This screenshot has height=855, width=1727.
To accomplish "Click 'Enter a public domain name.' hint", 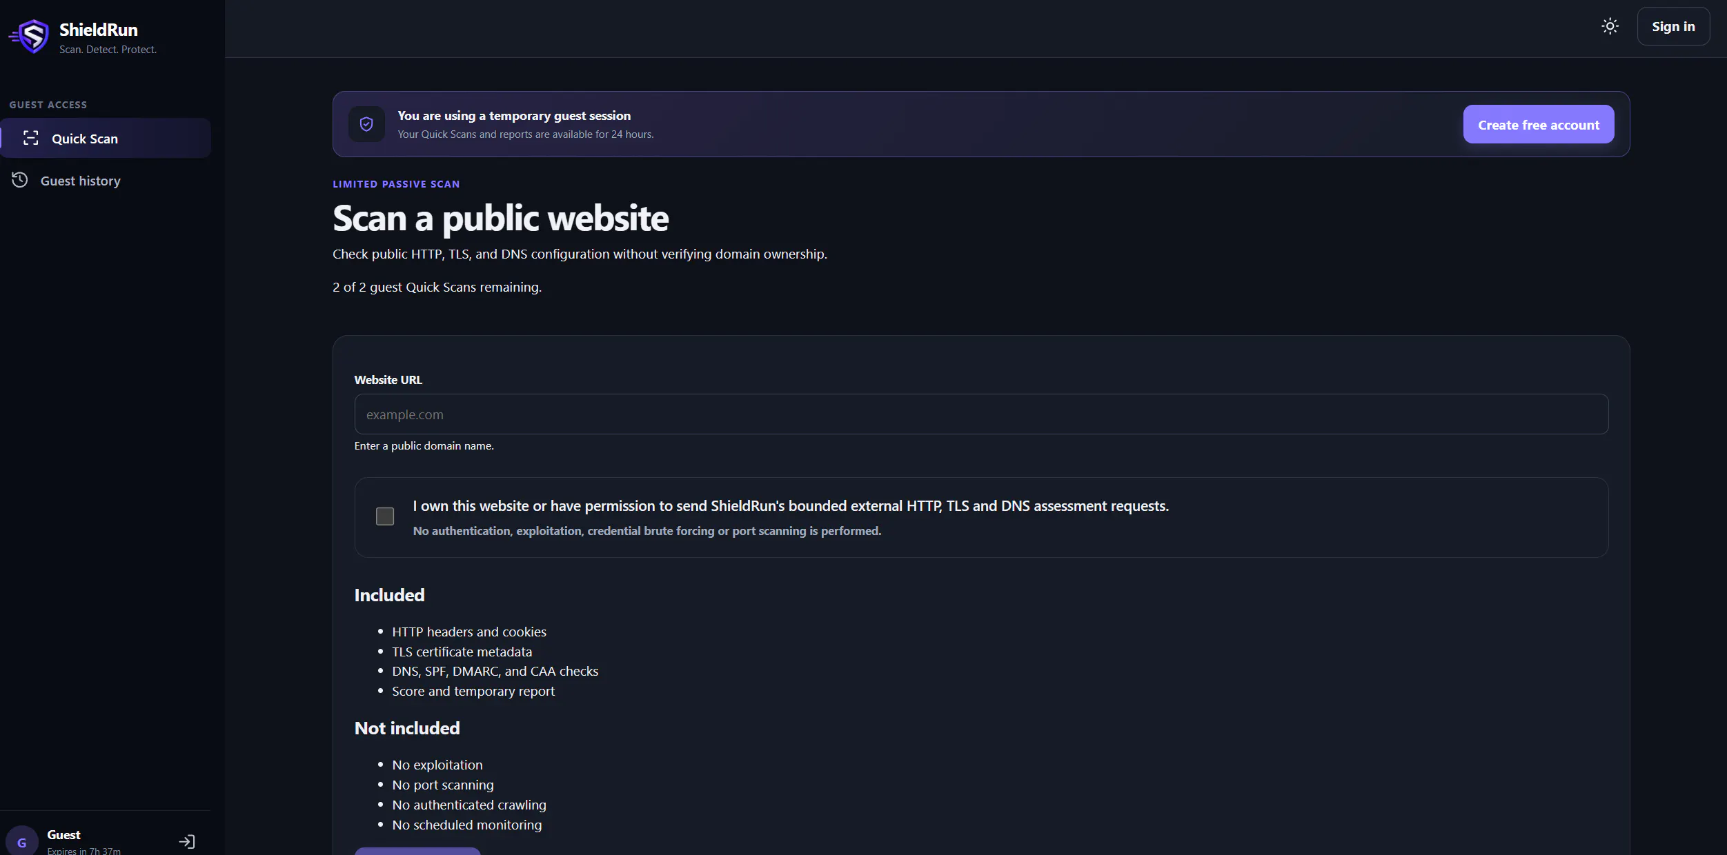I will [x=424, y=446].
